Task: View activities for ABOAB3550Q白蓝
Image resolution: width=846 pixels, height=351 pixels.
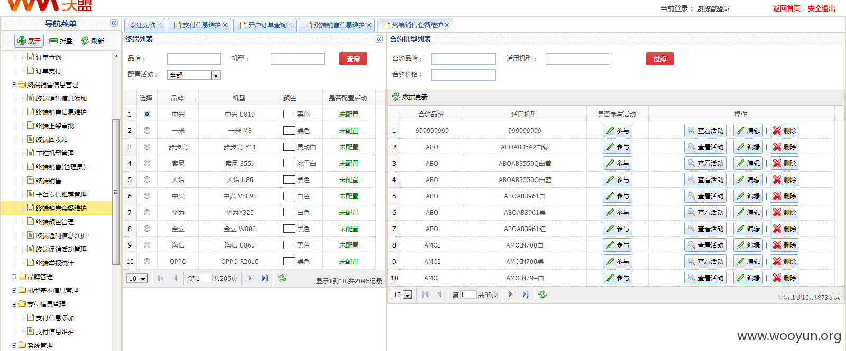Action: 705,179
